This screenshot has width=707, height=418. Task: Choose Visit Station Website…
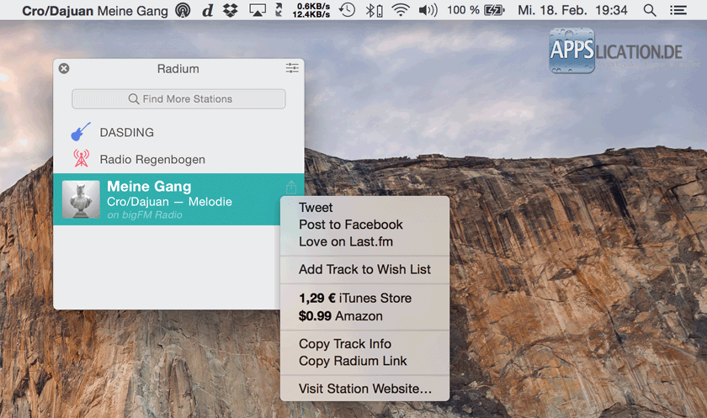(x=364, y=389)
